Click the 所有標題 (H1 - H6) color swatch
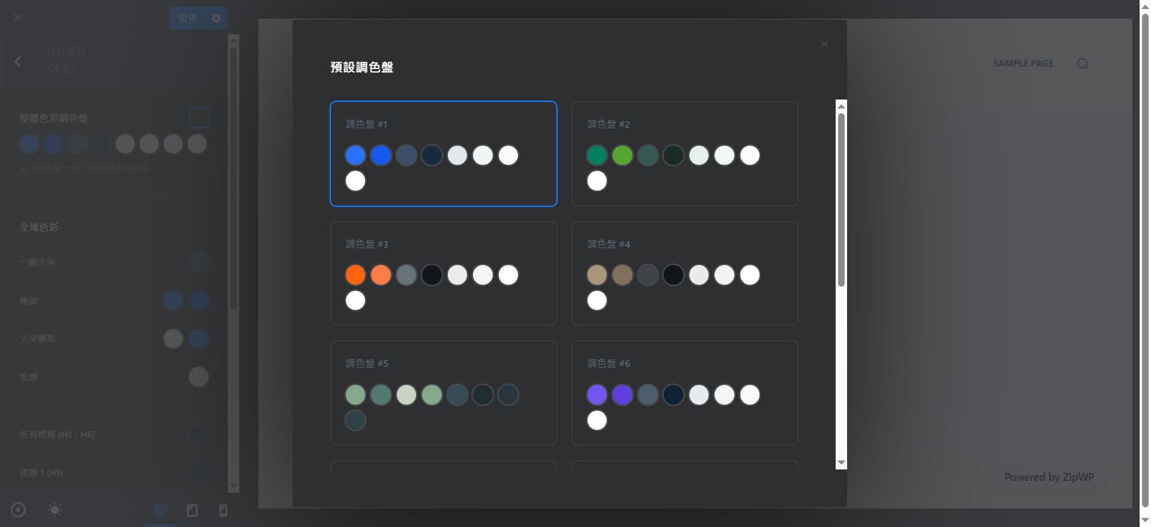 [x=198, y=434]
